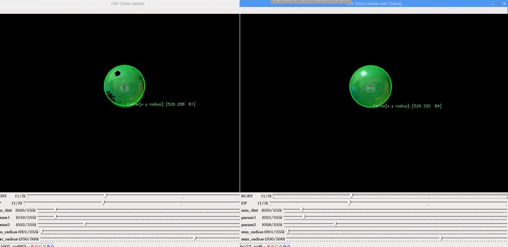Click the text 'Center[x y radius]: [526 292 84]'
The width and height of the screenshot is (508, 247).
[x=407, y=106]
